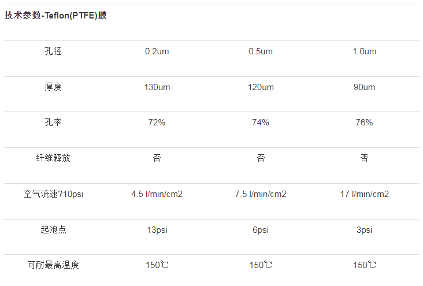Click the 0.2um pore size cell
Screen dimensions: 423x286
coord(157,51)
